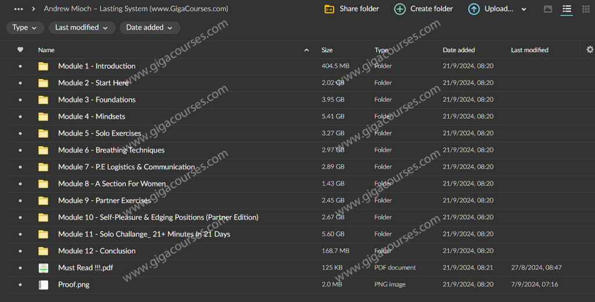Sort the list by Size column header
The width and height of the screenshot is (595, 302).
click(327, 50)
